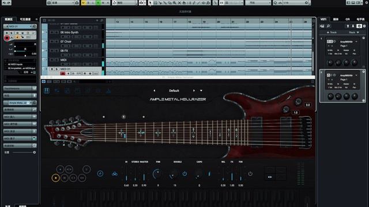369x207 pixels.
Task: Click the PAN knob
Action: [x=157, y=174]
